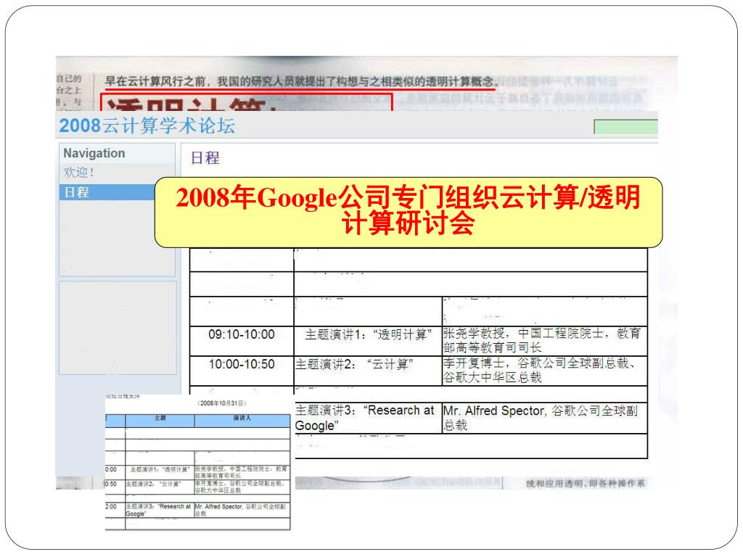The image size is (743, 557).
Task: Open the 欢迎! navigation item
Action: (78, 173)
